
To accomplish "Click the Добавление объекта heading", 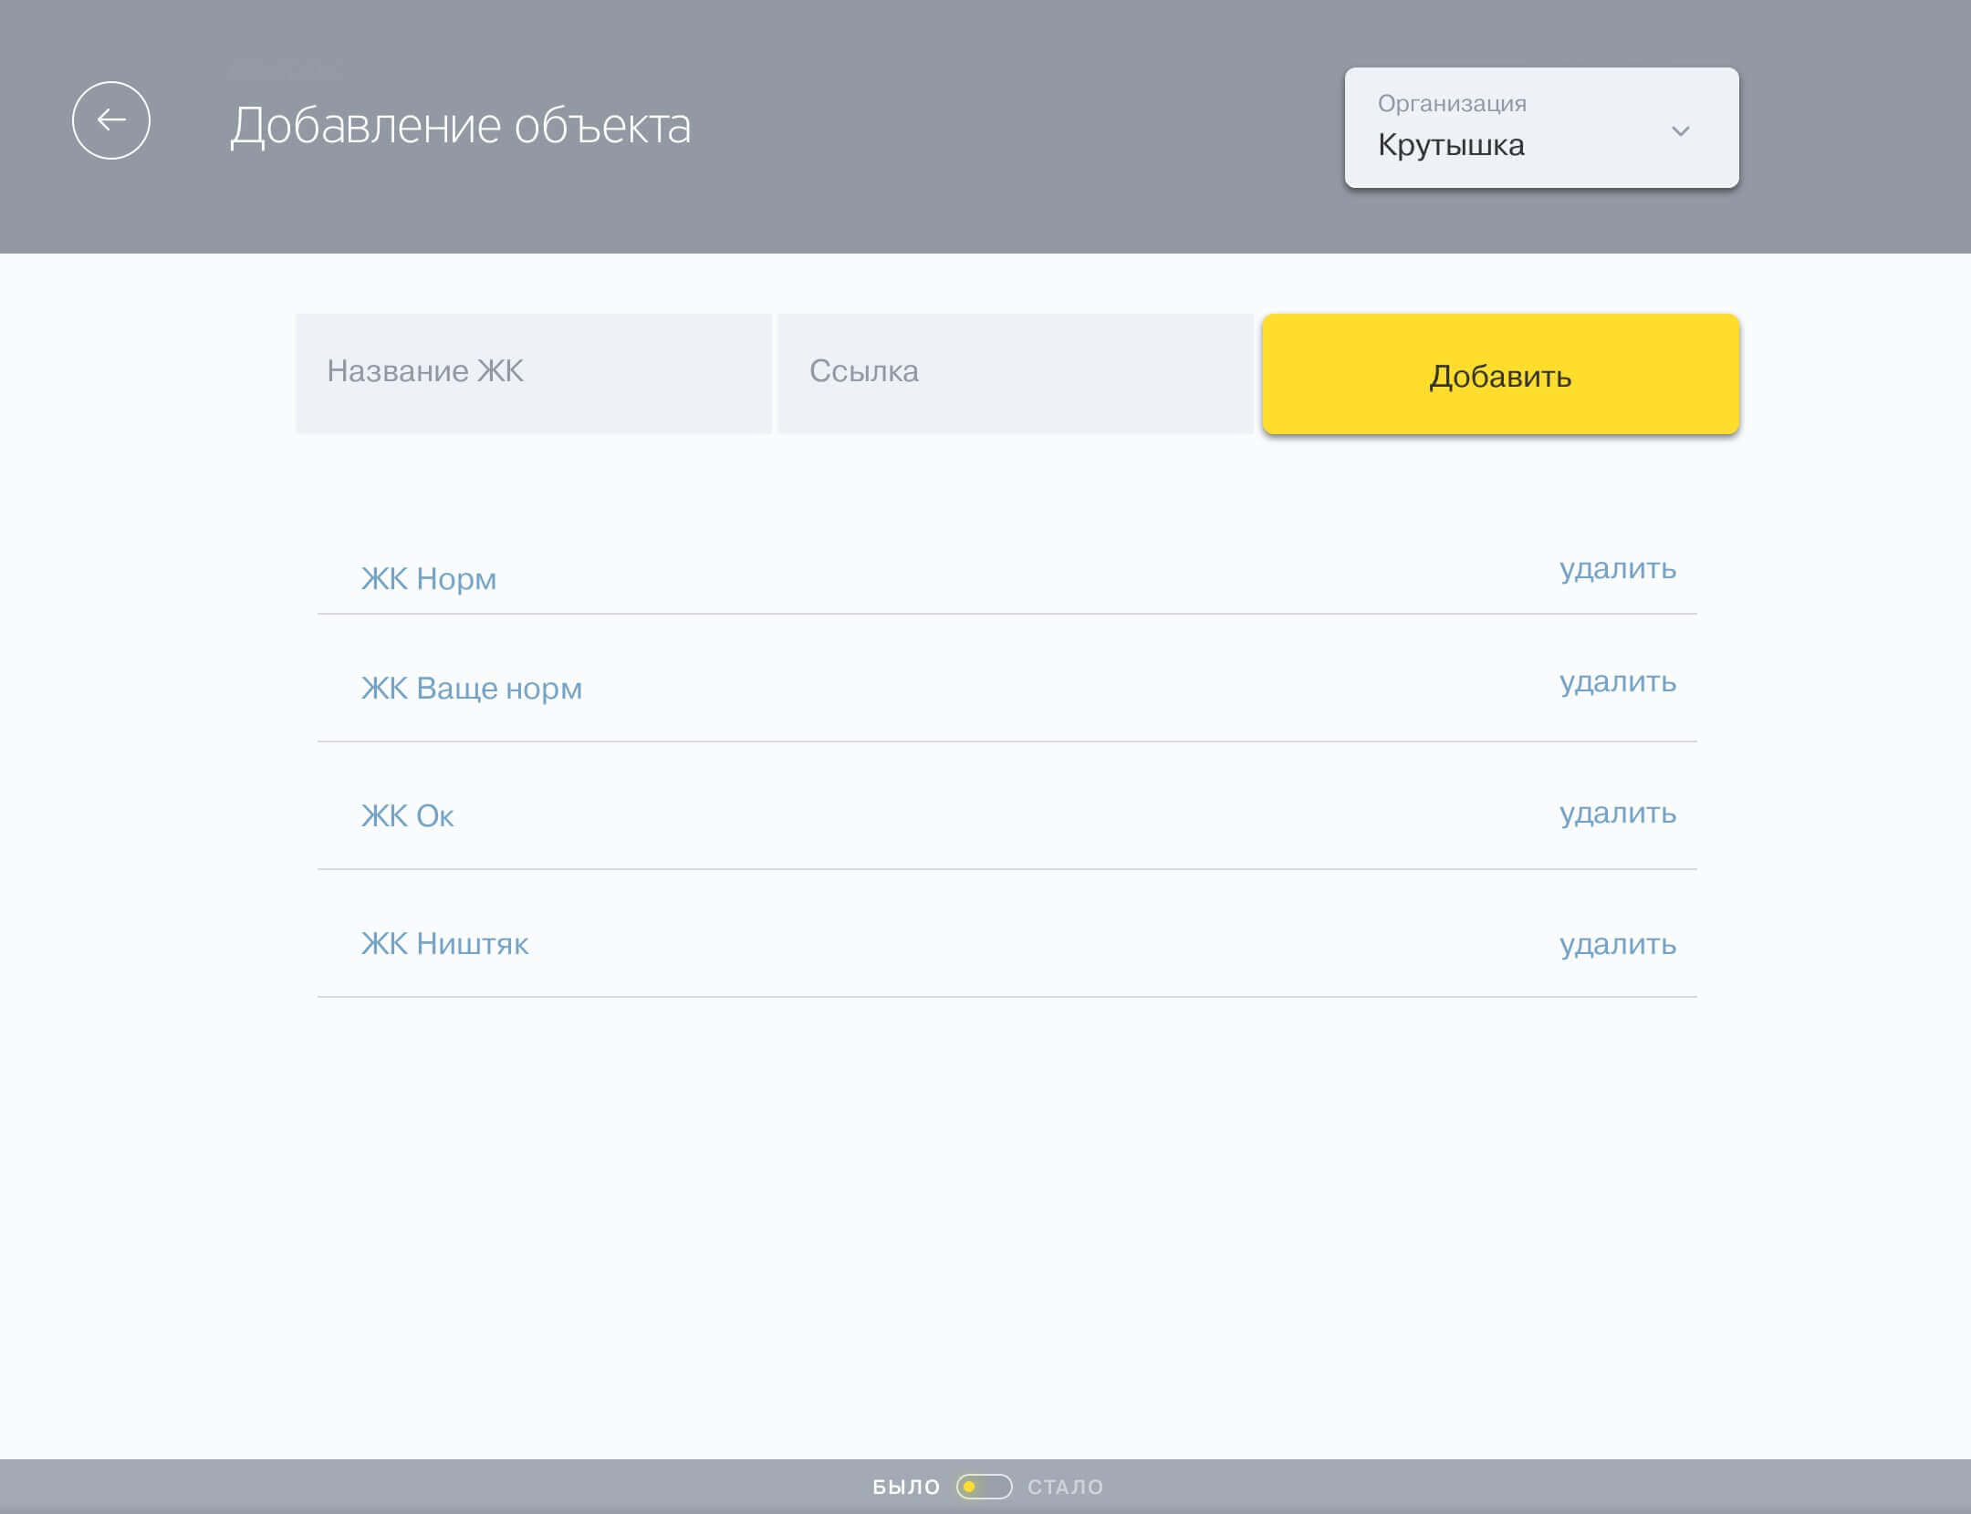I will [460, 126].
